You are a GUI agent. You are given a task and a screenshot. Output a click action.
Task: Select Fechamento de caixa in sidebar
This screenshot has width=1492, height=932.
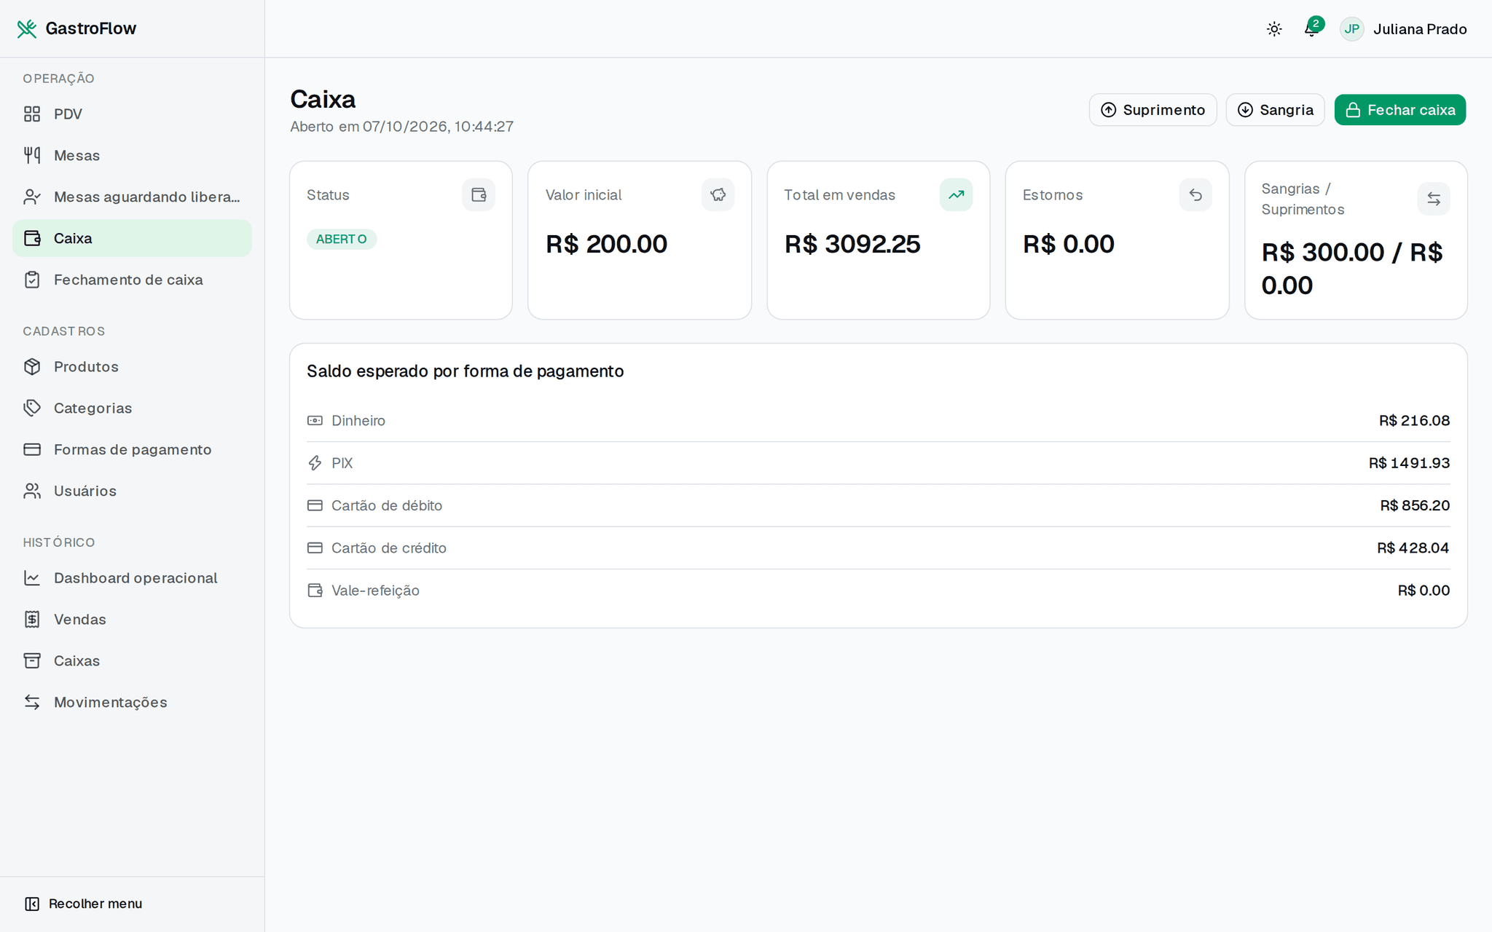[132, 280]
